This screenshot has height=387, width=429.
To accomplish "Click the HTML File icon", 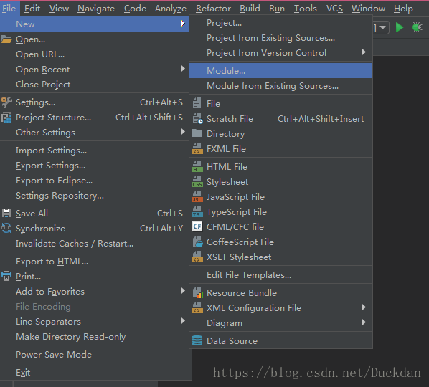I will [x=197, y=166].
